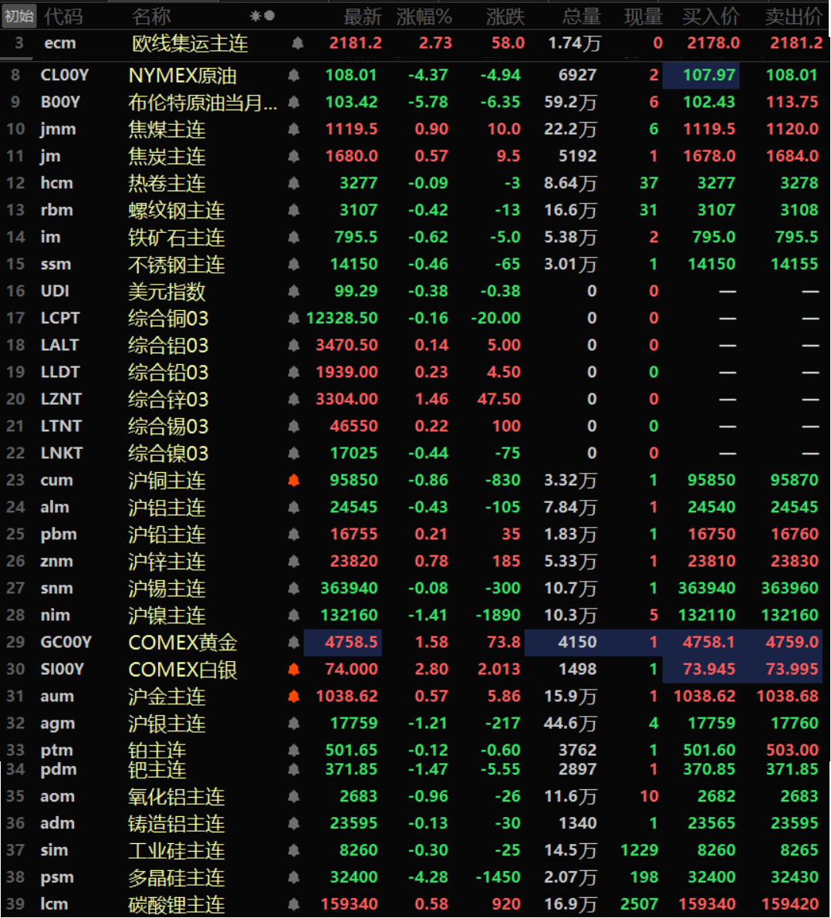Click the 代码 column header
This screenshot has width=831, height=918.
click(63, 16)
